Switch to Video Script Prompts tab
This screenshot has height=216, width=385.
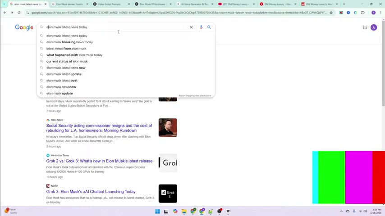(111, 4)
